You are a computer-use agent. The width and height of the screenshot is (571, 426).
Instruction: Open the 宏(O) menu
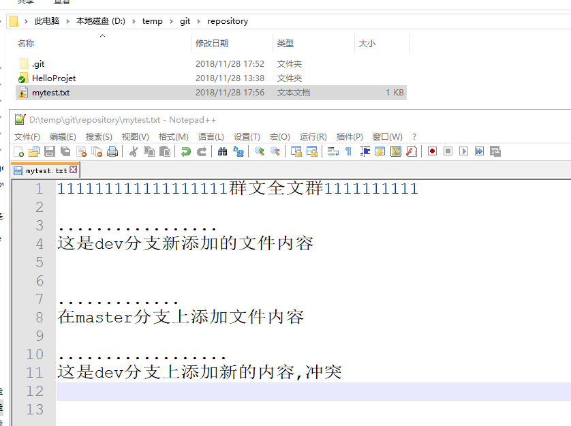pos(279,137)
